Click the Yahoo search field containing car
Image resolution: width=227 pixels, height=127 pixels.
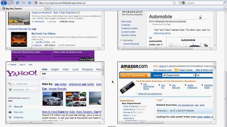coord(71,74)
